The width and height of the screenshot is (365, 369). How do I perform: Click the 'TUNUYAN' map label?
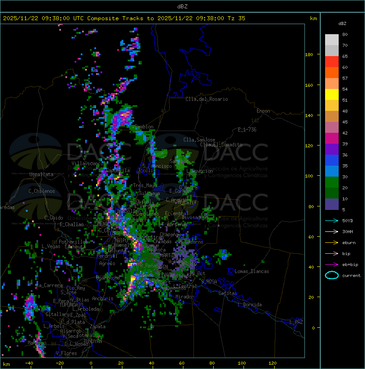[93, 341]
